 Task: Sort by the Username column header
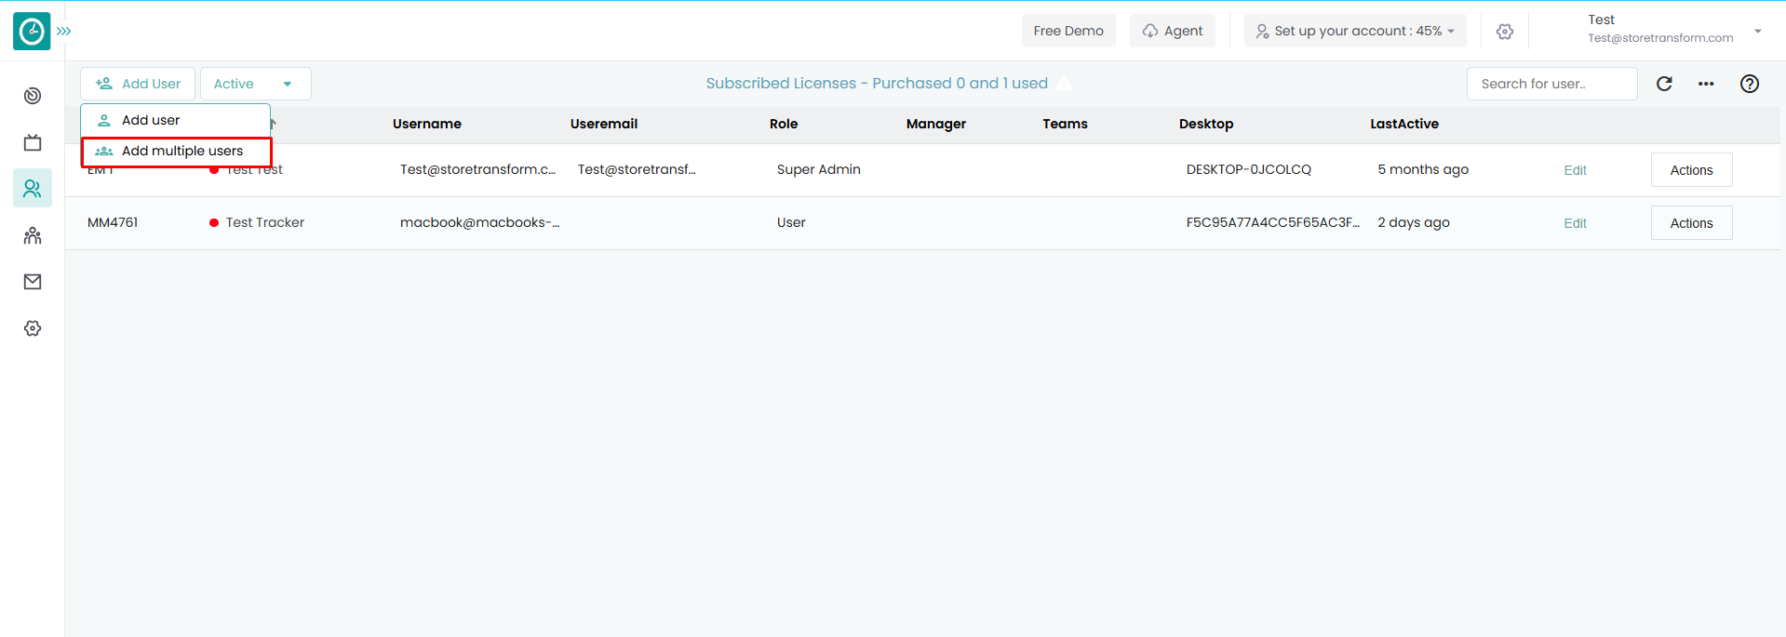427,124
